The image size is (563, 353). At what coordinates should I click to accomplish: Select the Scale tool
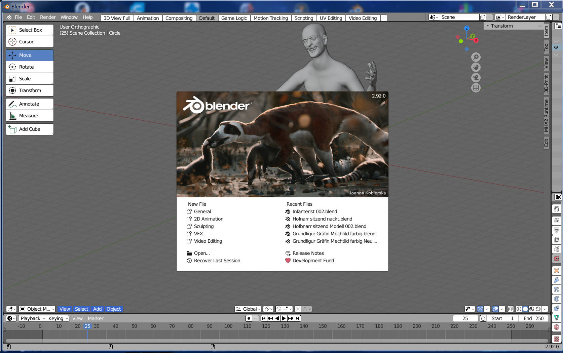pos(30,79)
